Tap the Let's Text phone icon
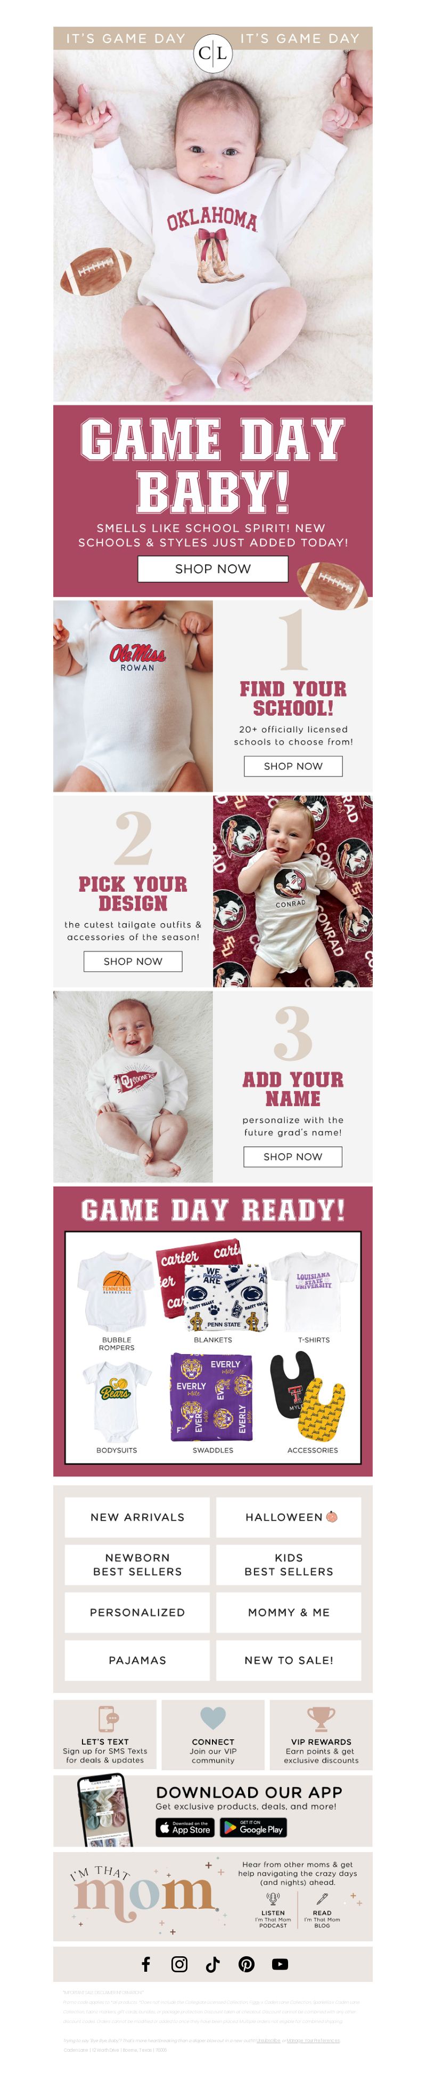Image resolution: width=426 pixels, height=2080 pixels. click(106, 1719)
